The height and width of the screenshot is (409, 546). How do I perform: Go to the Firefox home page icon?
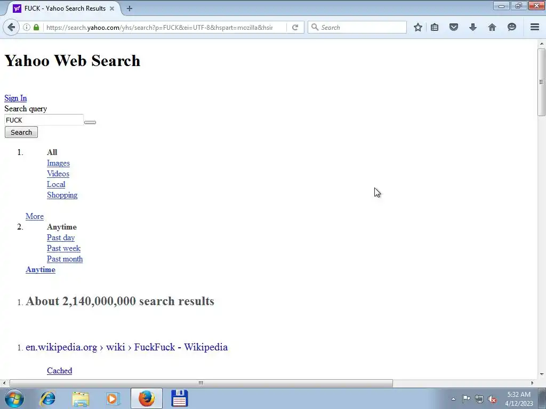[x=492, y=27]
